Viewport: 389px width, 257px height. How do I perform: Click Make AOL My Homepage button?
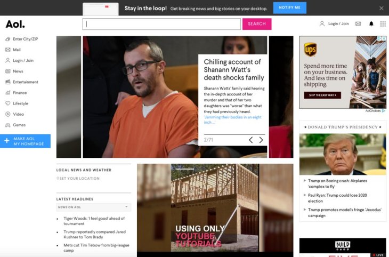click(x=26, y=141)
